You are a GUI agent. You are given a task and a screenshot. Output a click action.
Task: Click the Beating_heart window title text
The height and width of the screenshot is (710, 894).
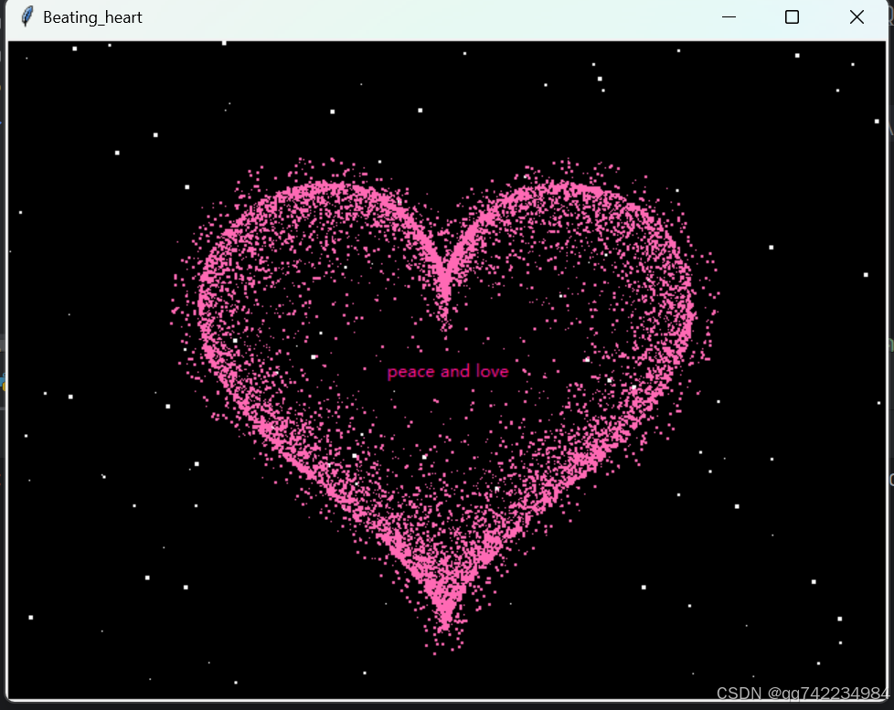coord(92,17)
